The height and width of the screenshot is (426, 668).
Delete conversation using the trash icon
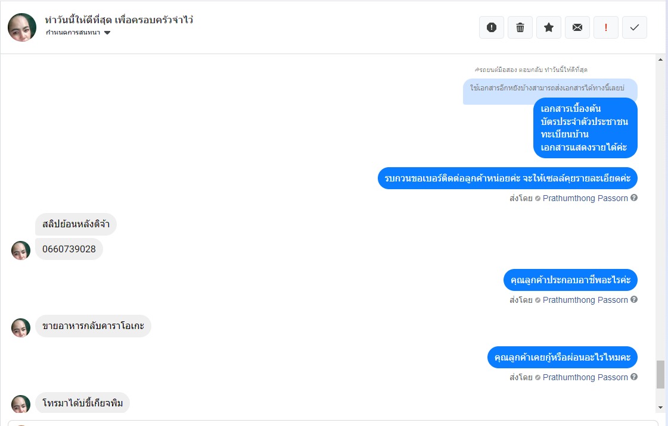pos(520,27)
